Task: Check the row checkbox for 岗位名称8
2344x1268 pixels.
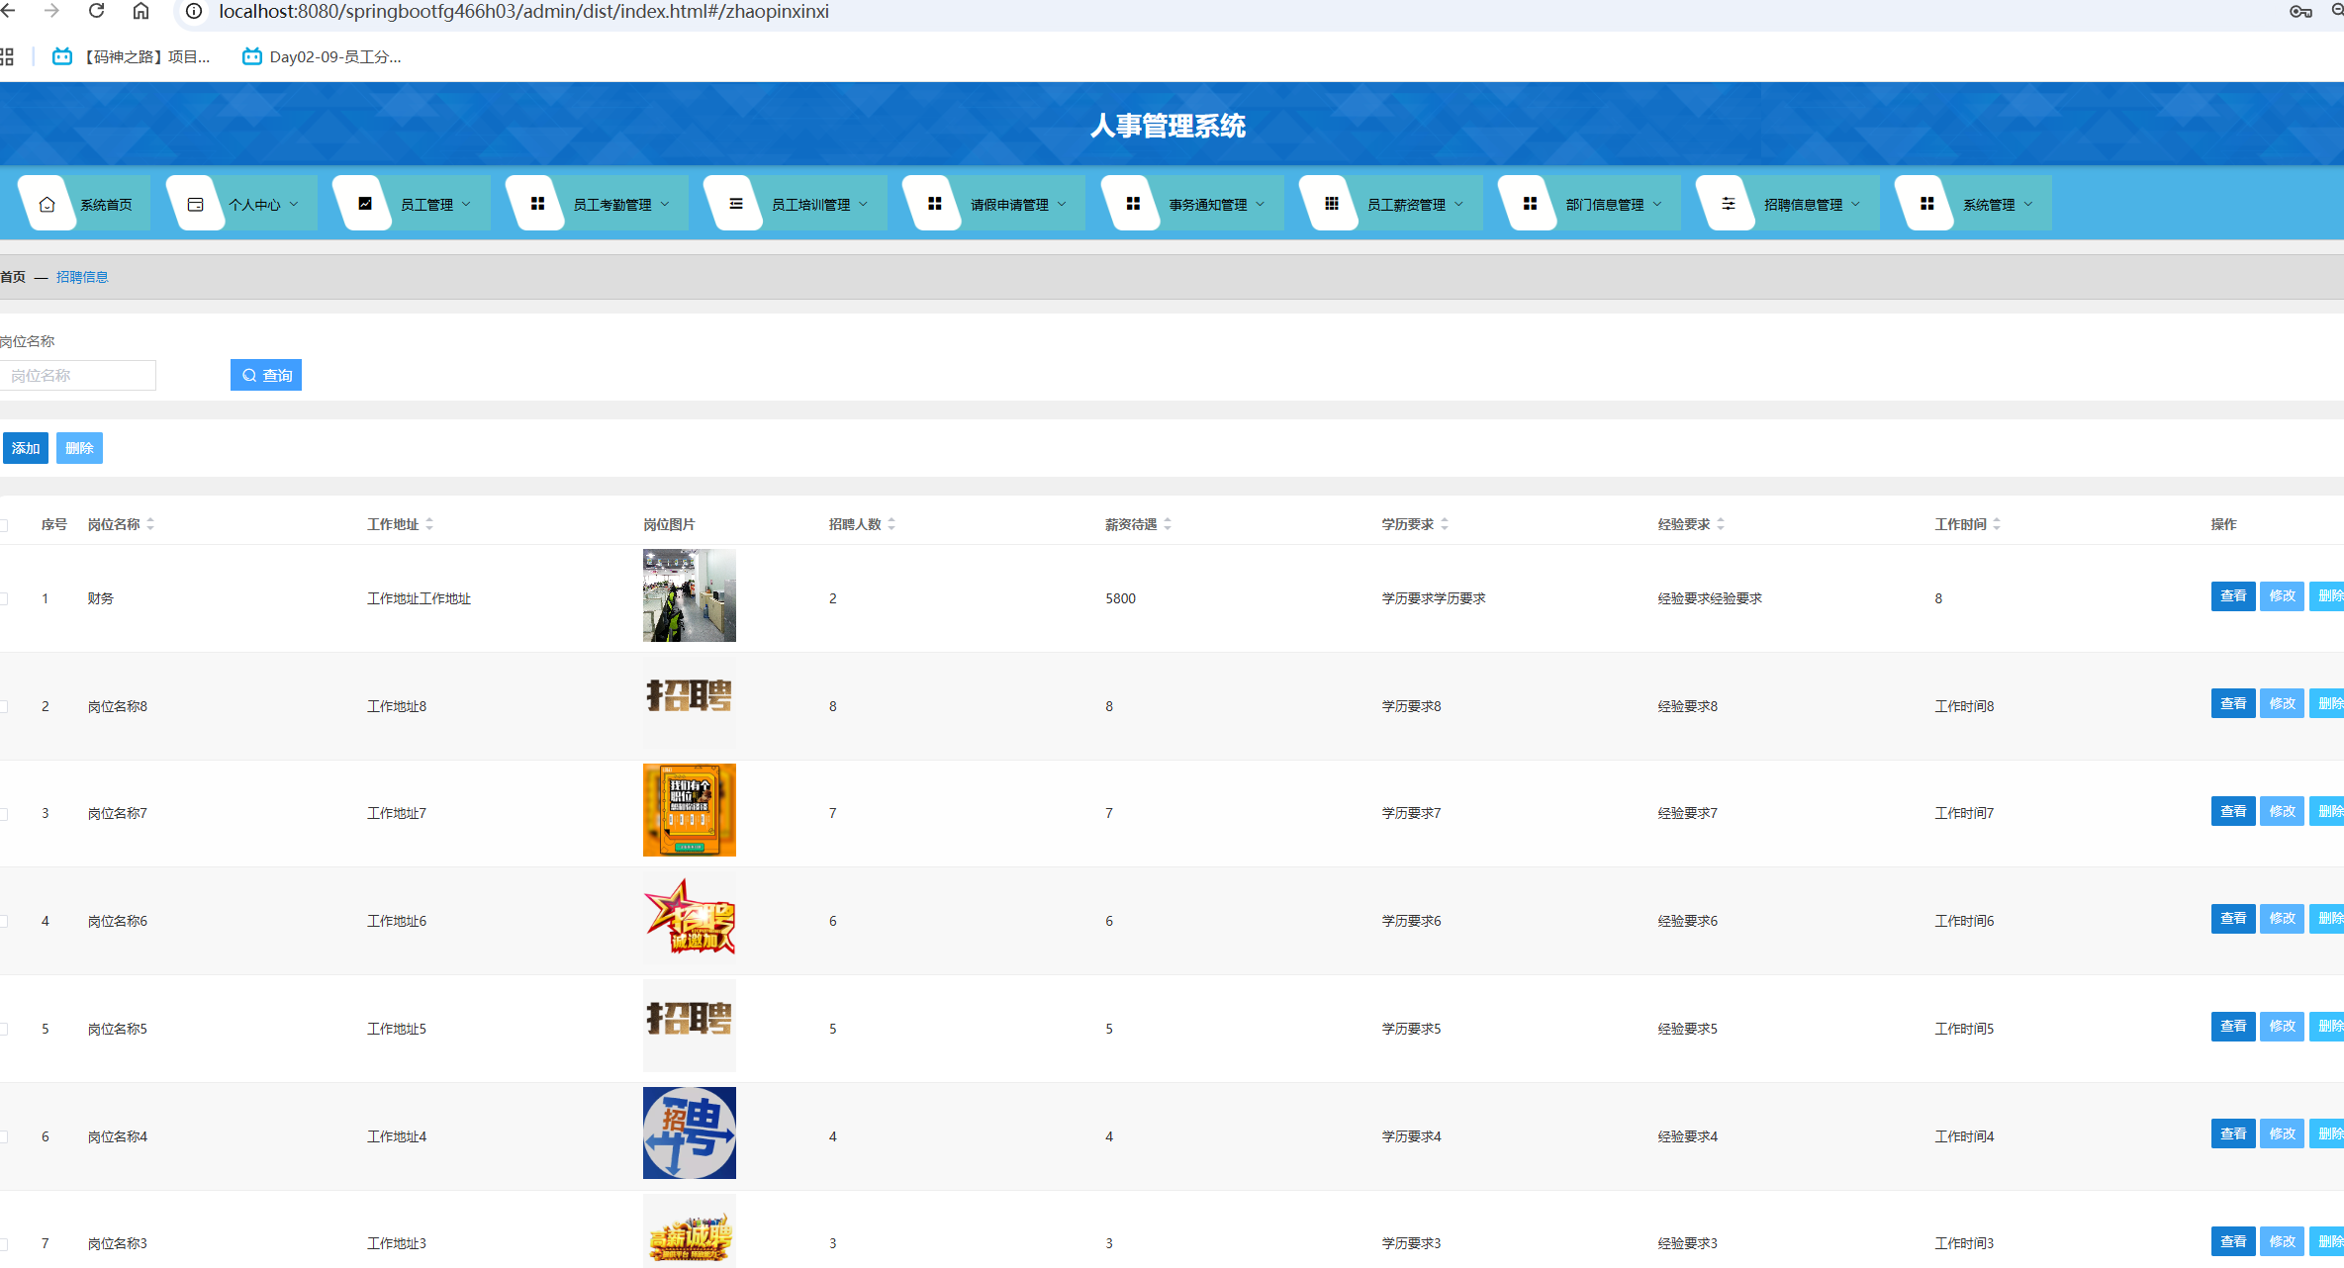Action: pos(4,706)
